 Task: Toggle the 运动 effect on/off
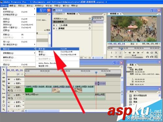point(54,25)
